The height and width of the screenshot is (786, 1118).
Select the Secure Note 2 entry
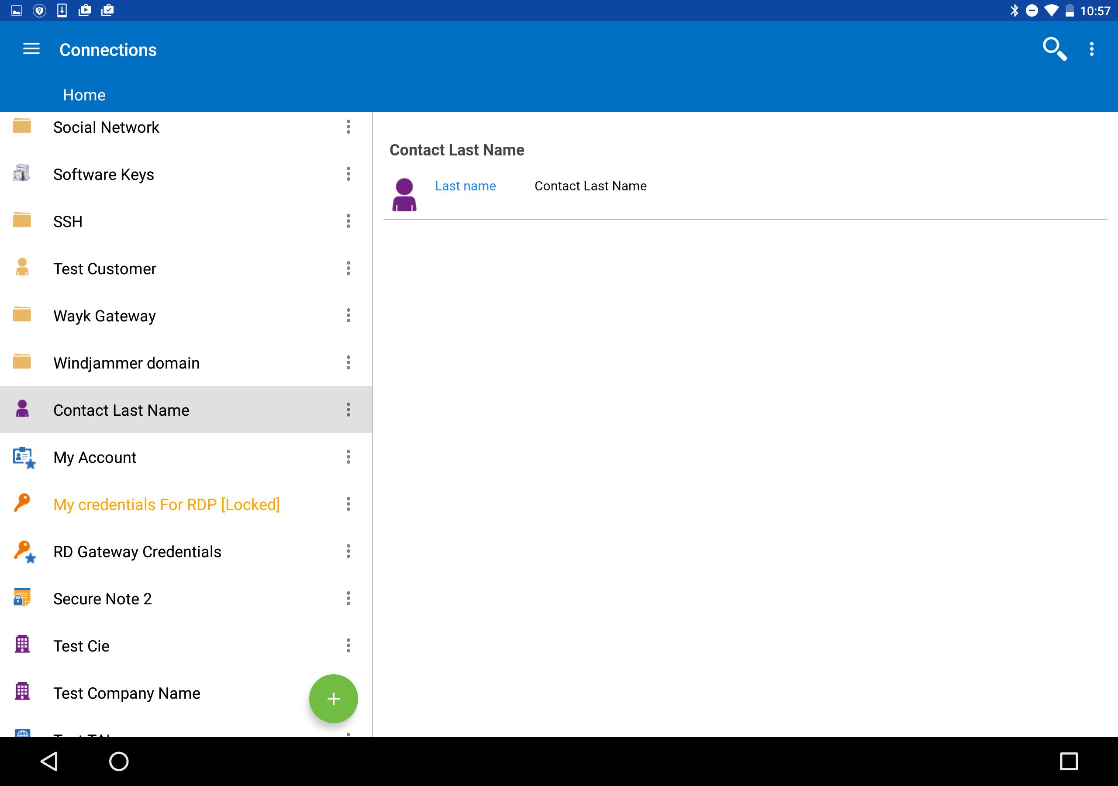coord(186,599)
